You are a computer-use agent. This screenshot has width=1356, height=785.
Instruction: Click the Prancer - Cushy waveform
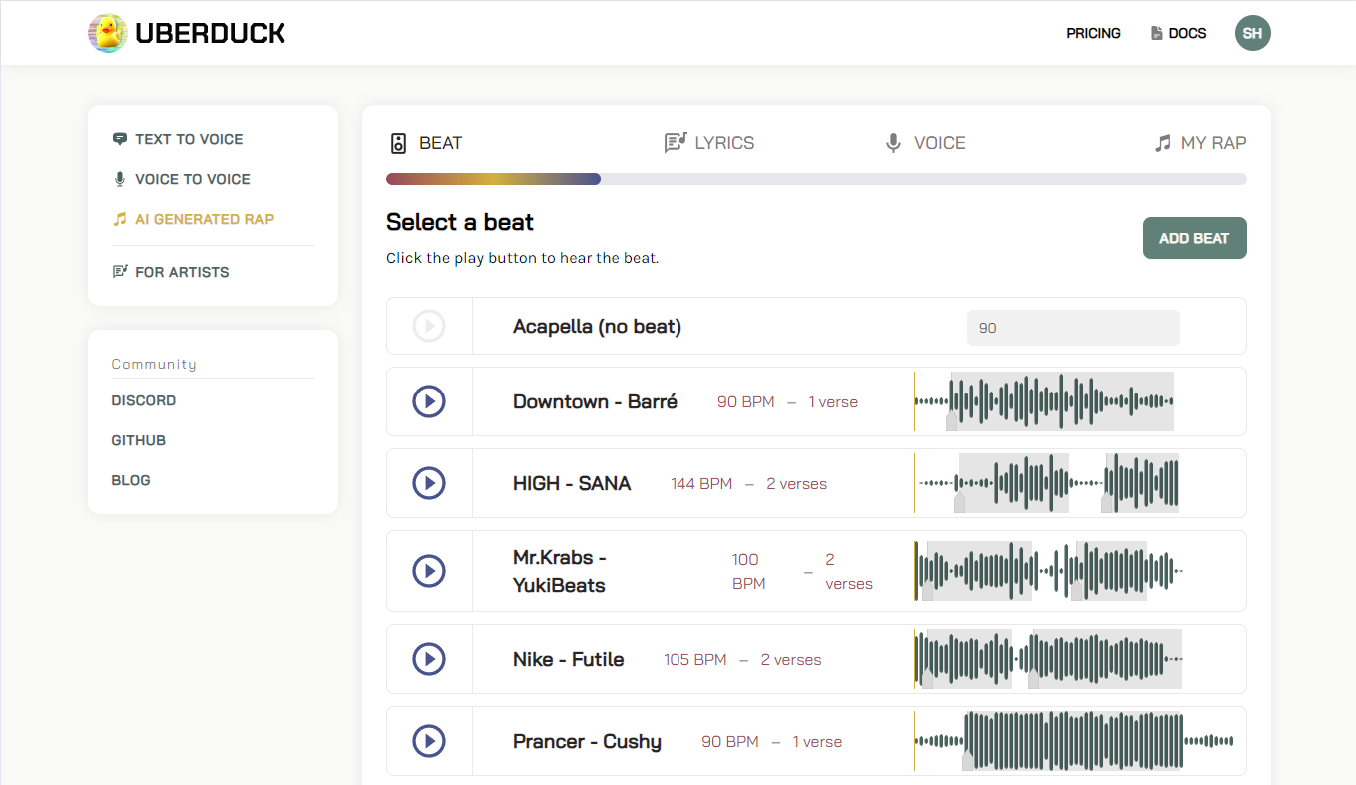tap(1074, 741)
